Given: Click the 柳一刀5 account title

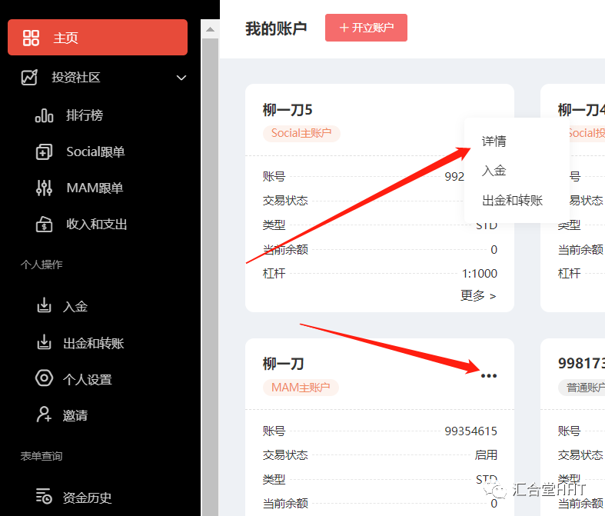Looking at the screenshot, I should [x=288, y=110].
